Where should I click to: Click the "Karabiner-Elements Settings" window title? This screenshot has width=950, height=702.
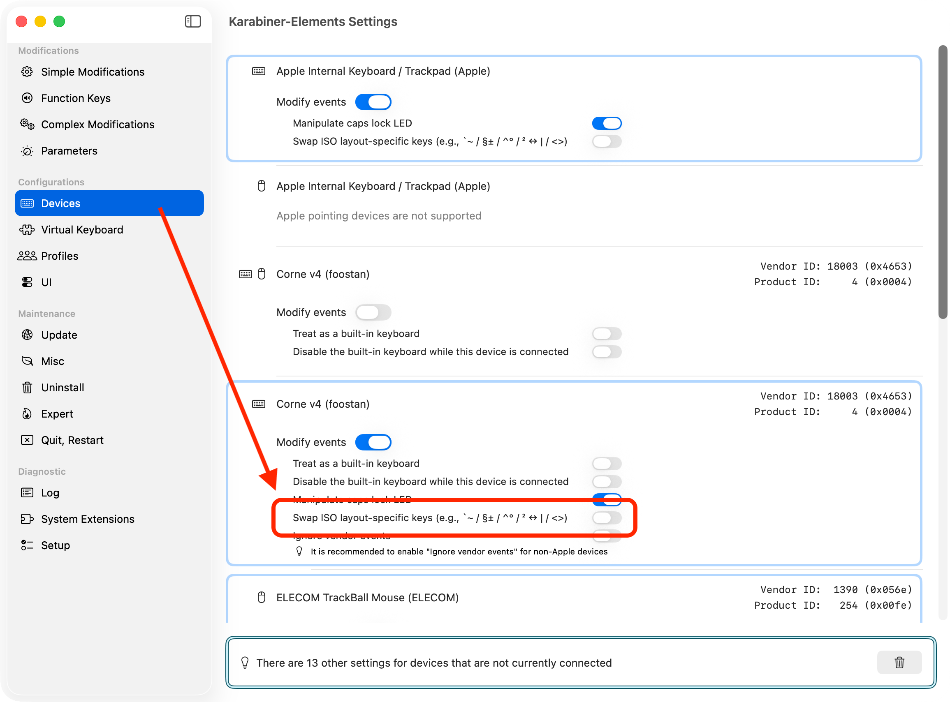pyautogui.click(x=313, y=22)
